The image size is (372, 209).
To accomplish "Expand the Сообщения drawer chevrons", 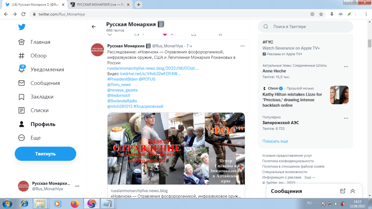I will click(x=352, y=191).
